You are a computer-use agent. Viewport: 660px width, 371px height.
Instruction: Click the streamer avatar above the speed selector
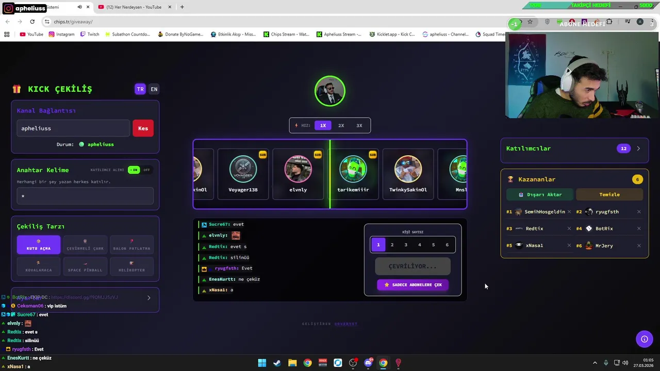[330, 91]
